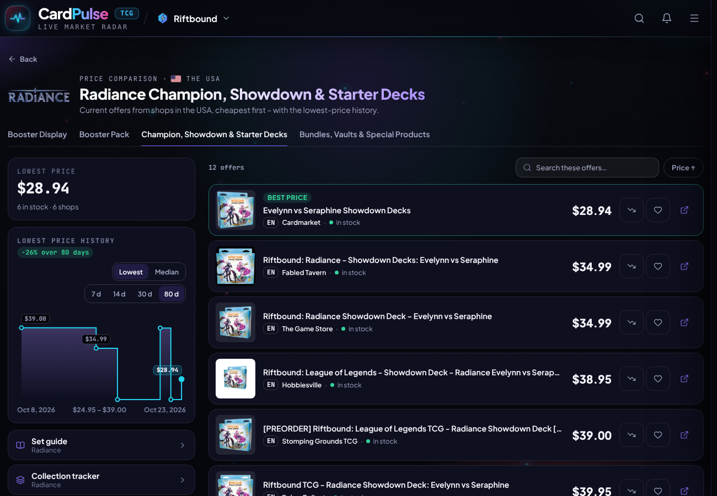Select the 30 d history range
The width and height of the screenshot is (717, 496).
tap(145, 294)
